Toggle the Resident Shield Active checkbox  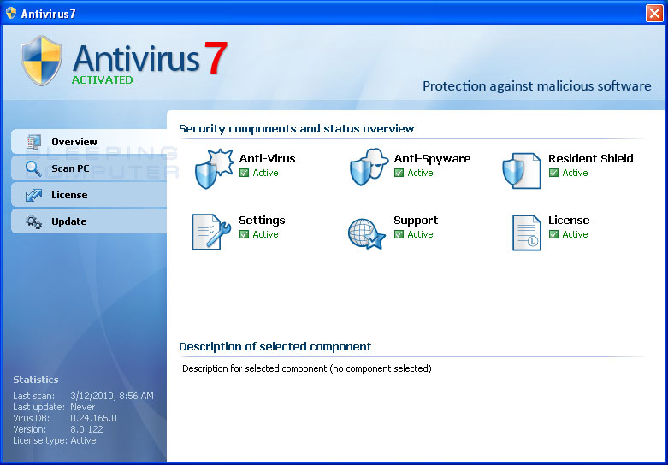[553, 173]
